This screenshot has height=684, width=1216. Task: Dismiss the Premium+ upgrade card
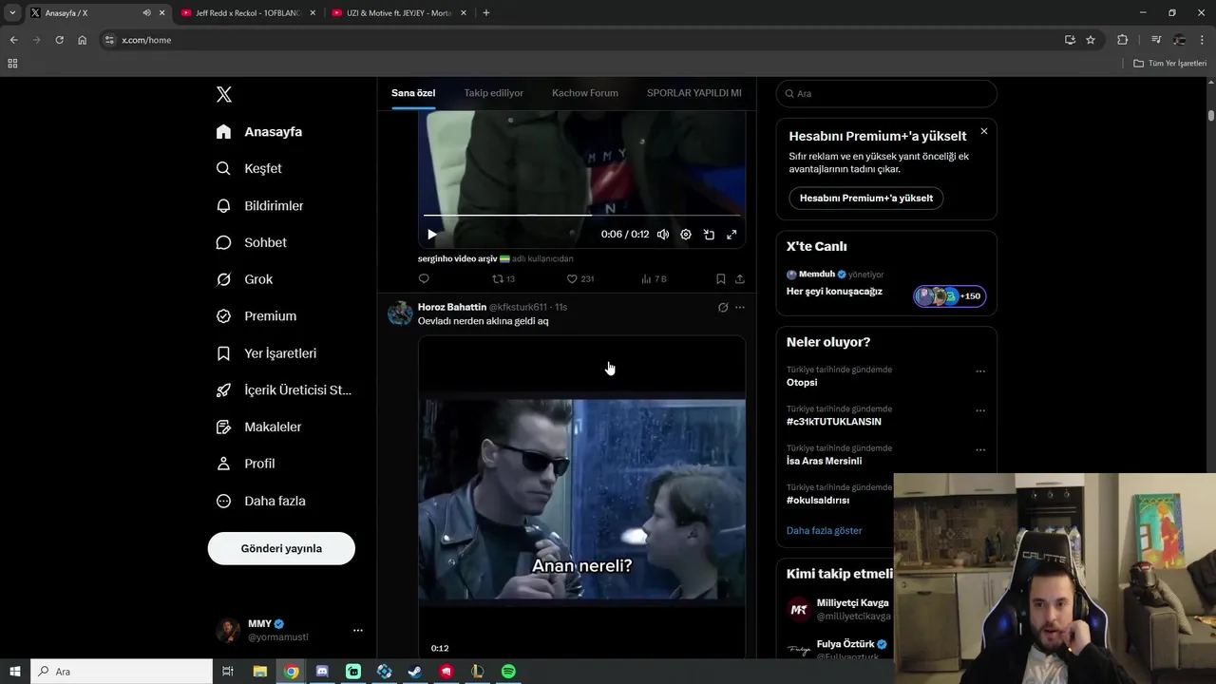point(984,131)
